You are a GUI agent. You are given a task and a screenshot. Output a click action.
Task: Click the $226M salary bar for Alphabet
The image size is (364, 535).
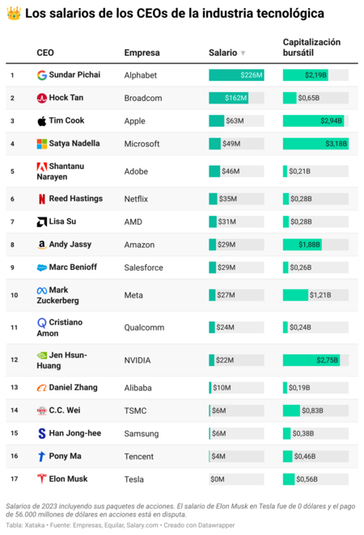tap(236, 75)
